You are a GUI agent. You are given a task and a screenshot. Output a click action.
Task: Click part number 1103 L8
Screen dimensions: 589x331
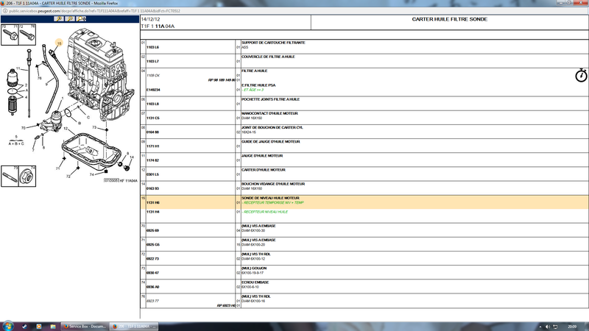coord(152,104)
